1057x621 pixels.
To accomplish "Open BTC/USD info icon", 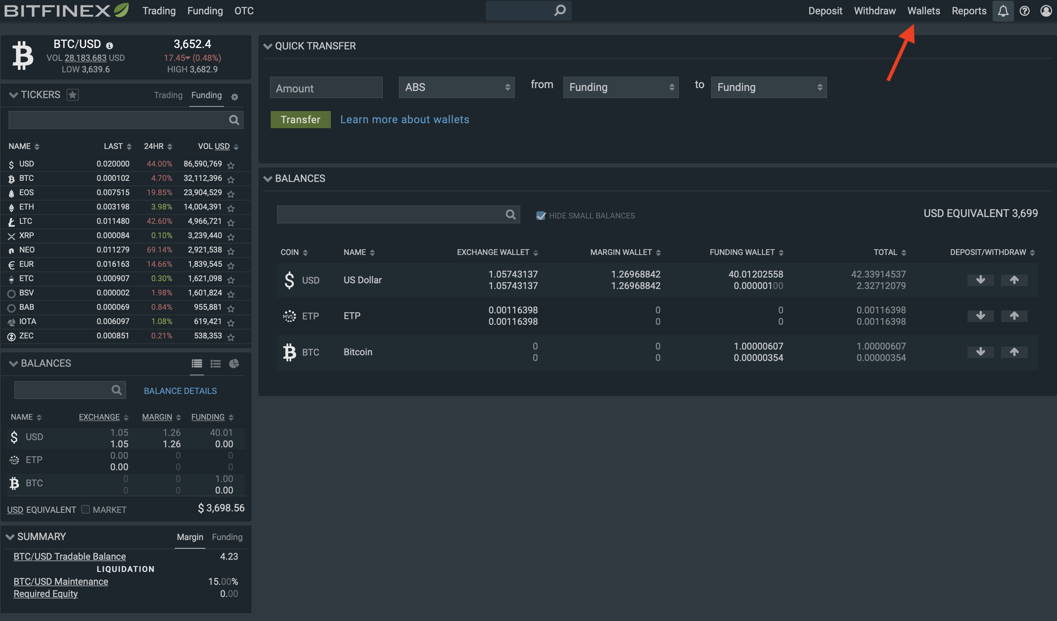I will 110,45.
